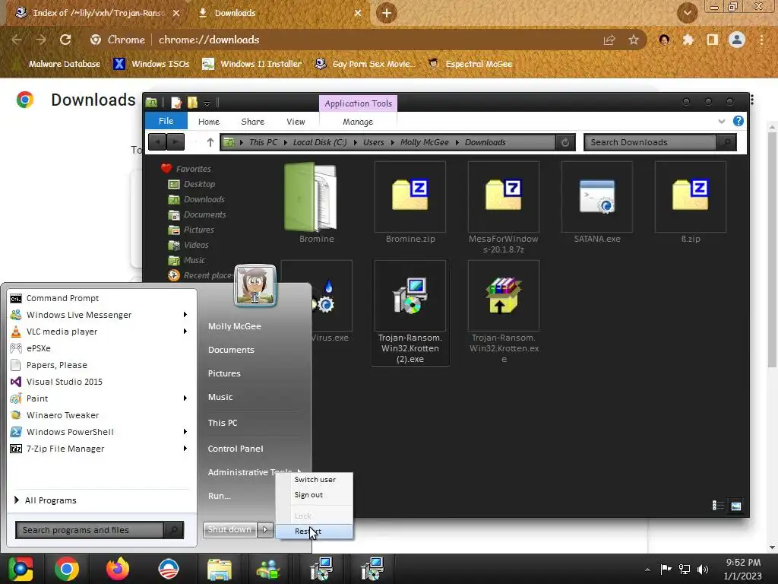Select Bromine.zip file
Viewport: 778px width, 584px height.
(410, 202)
